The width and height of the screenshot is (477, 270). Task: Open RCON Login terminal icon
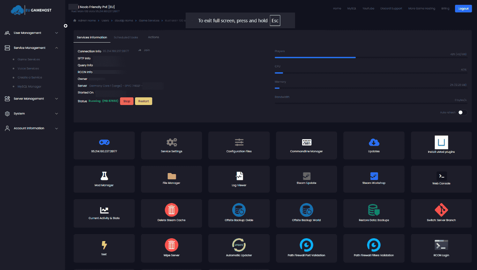click(x=441, y=245)
